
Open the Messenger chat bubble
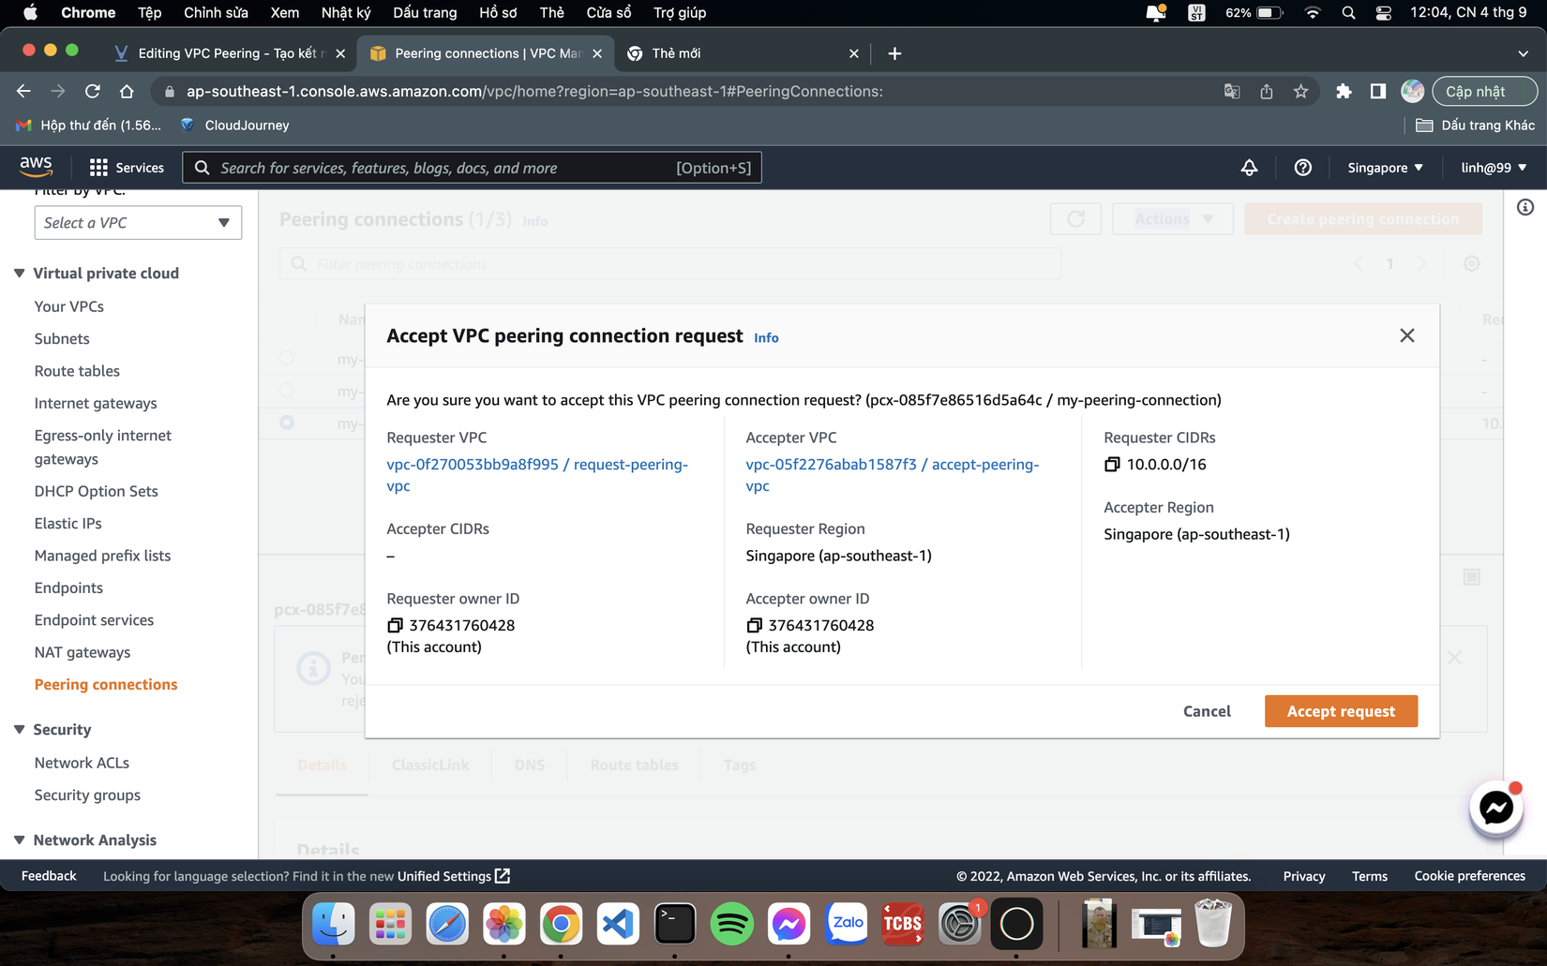coord(1495,807)
